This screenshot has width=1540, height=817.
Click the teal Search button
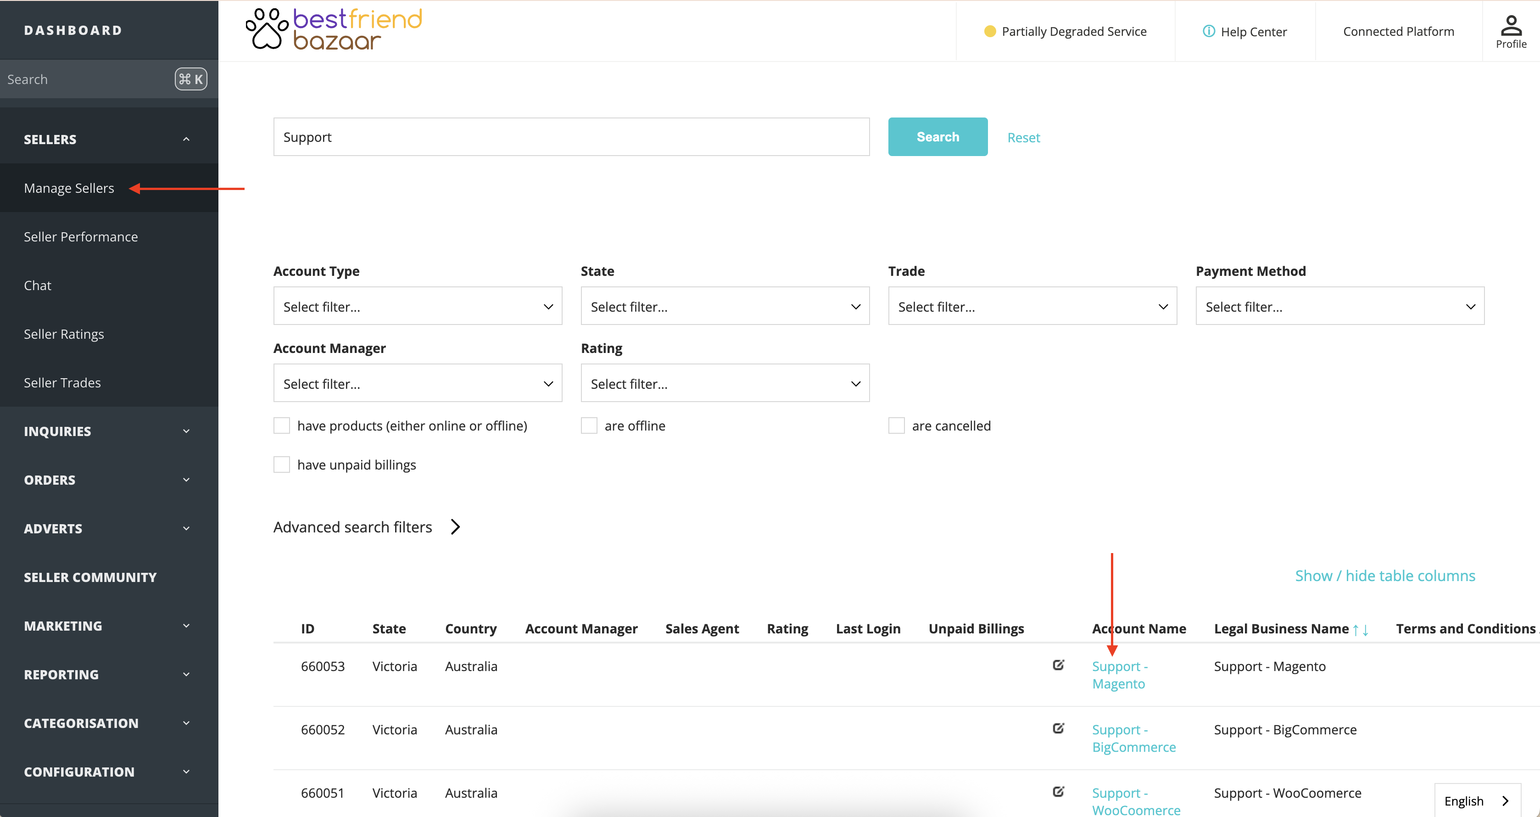pyautogui.click(x=937, y=137)
